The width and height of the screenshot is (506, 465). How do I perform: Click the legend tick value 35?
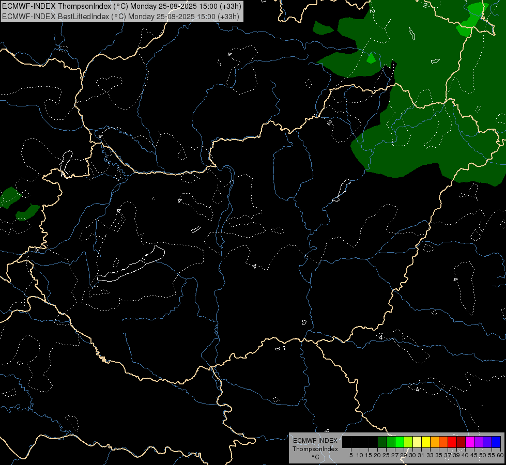pyautogui.click(x=439, y=455)
